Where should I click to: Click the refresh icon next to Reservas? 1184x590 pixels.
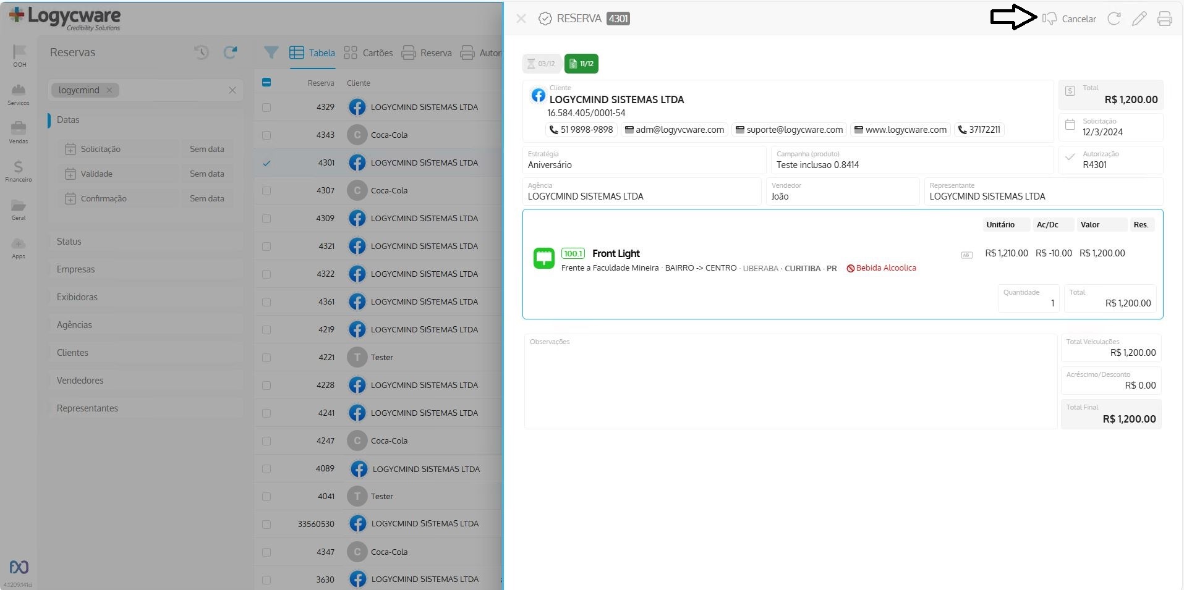point(230,53)
